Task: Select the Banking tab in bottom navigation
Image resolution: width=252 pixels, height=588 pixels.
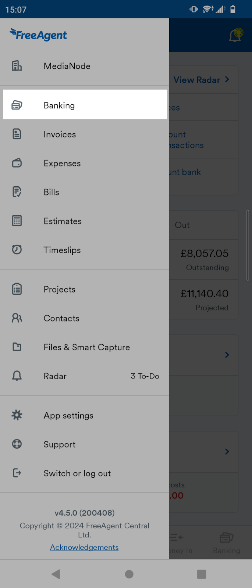Action: (x=226, y=542)
